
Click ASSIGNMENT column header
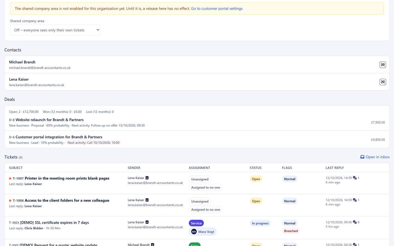click(x=199, y=168)
